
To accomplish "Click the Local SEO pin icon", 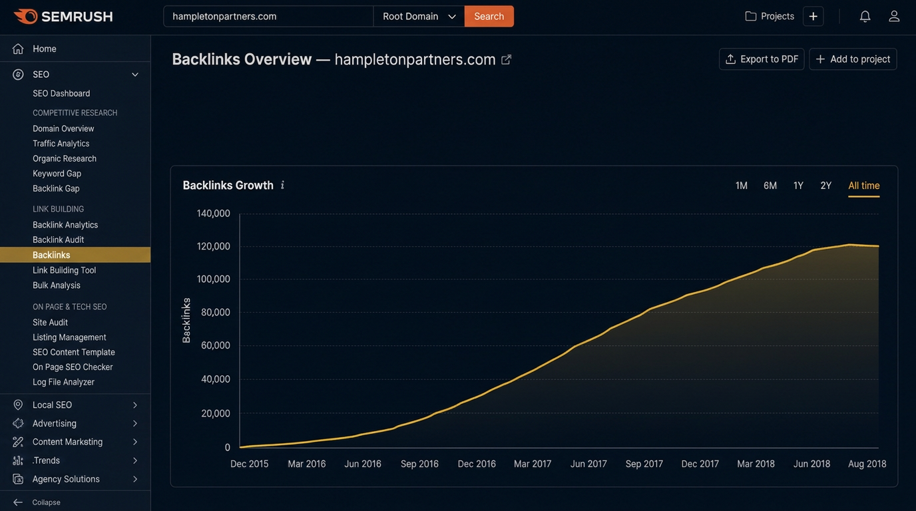I will pyautogui.click(x=18, y=405).
